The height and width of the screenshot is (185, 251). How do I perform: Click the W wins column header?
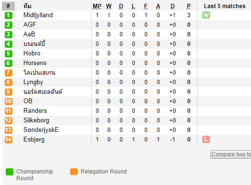click(x=109, y=6)
